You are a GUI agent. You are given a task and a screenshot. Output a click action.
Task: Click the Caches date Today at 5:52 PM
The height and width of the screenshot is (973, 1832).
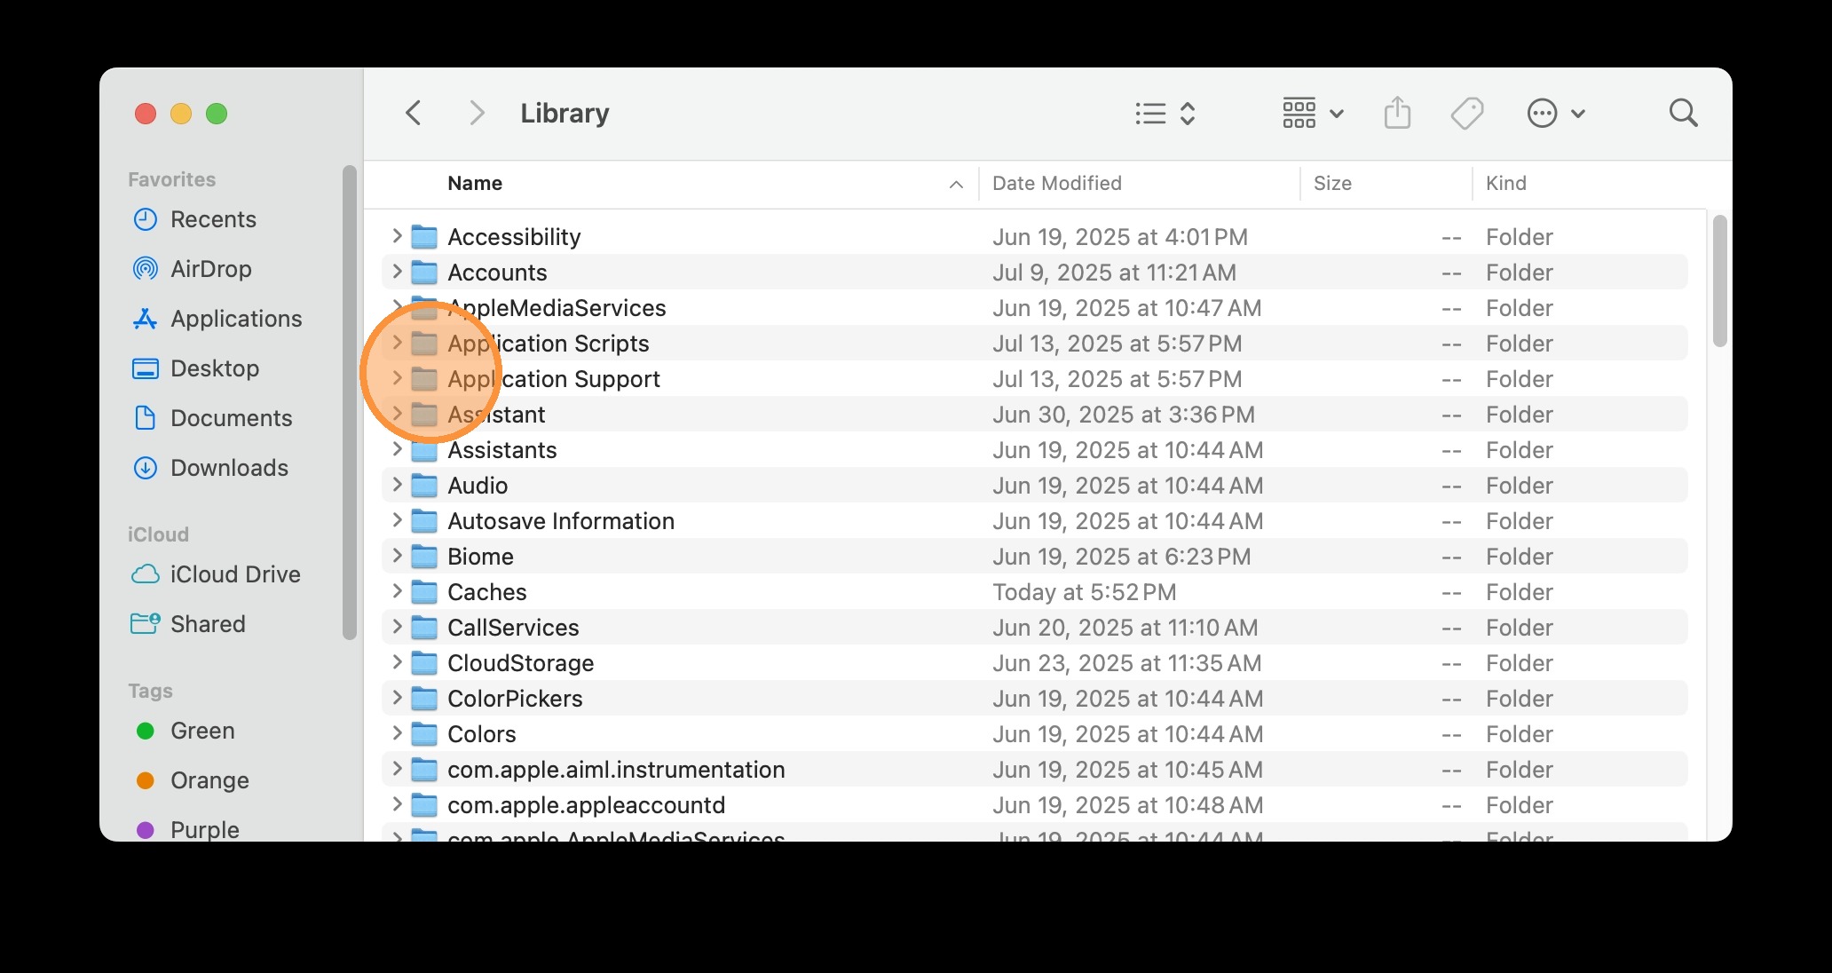1084,592
